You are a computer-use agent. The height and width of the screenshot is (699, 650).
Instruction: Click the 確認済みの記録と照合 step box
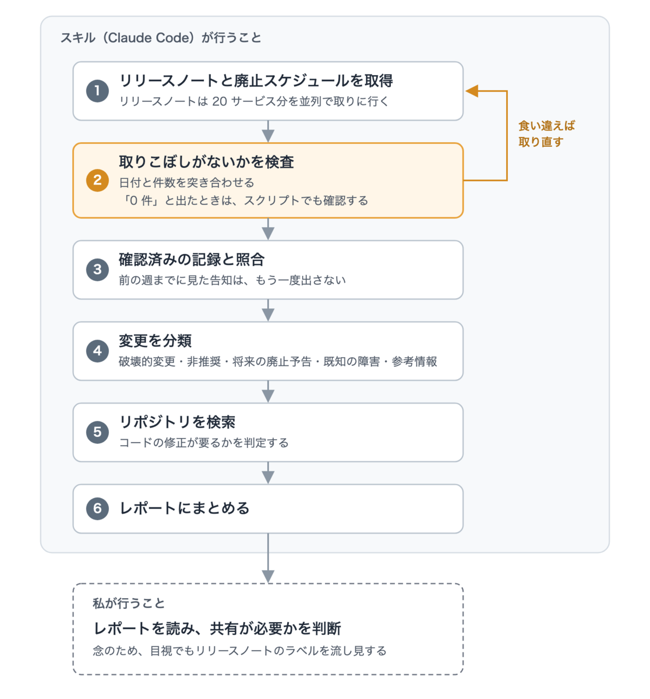point(268,270)
